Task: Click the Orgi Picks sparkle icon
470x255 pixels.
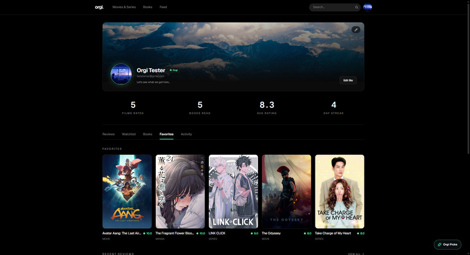Action: click(440, 244)
